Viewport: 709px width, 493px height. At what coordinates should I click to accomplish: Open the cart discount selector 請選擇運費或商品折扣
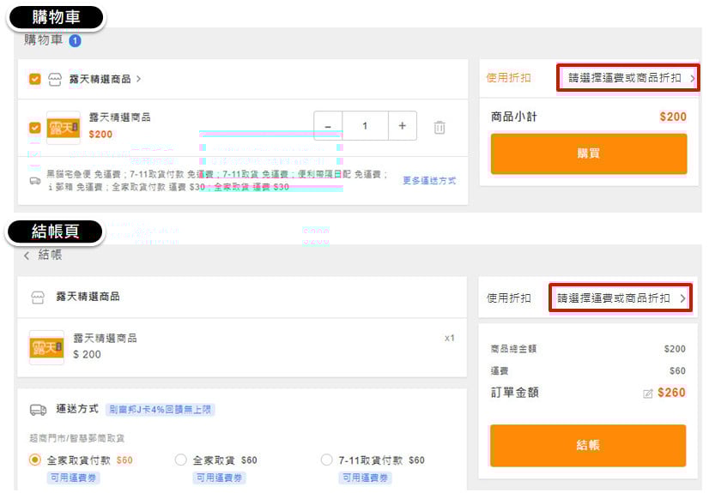[x=628, y=78]
